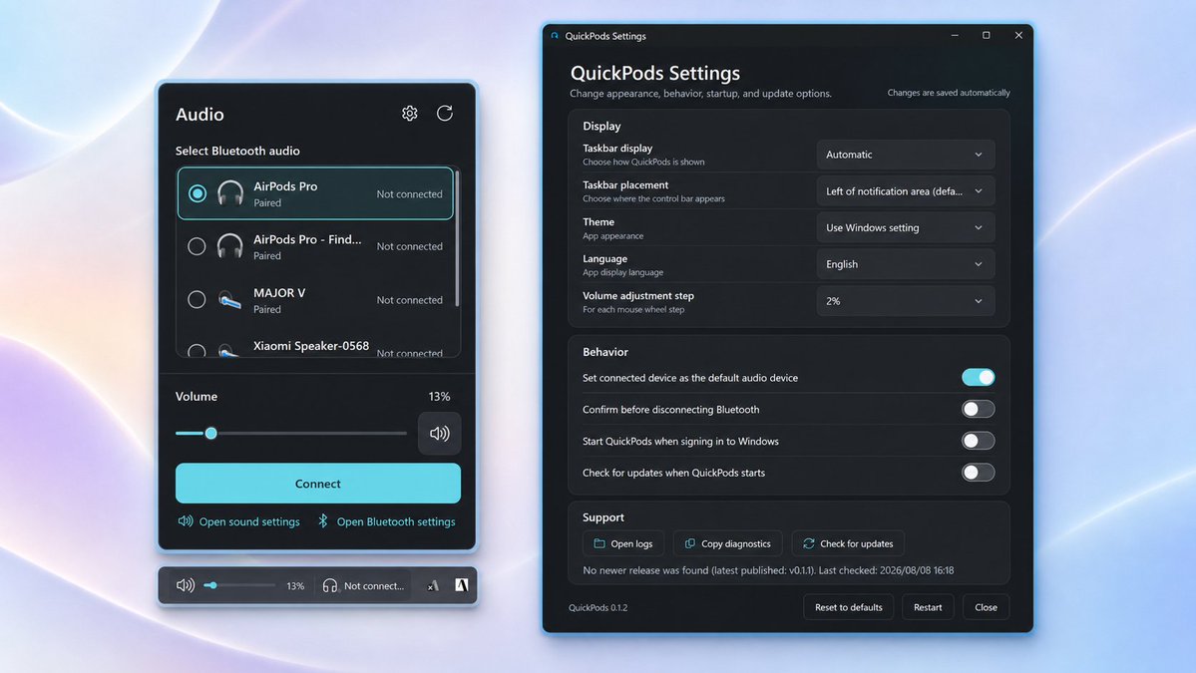
Task: Maximize the QuickPods Settings window
Action: (x=987, y=35)
